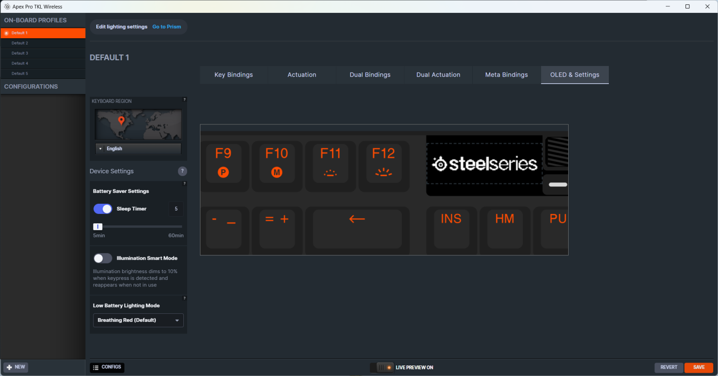Select the INS key on preview
This screenshot has height=376, width=718.
[451, 228]
